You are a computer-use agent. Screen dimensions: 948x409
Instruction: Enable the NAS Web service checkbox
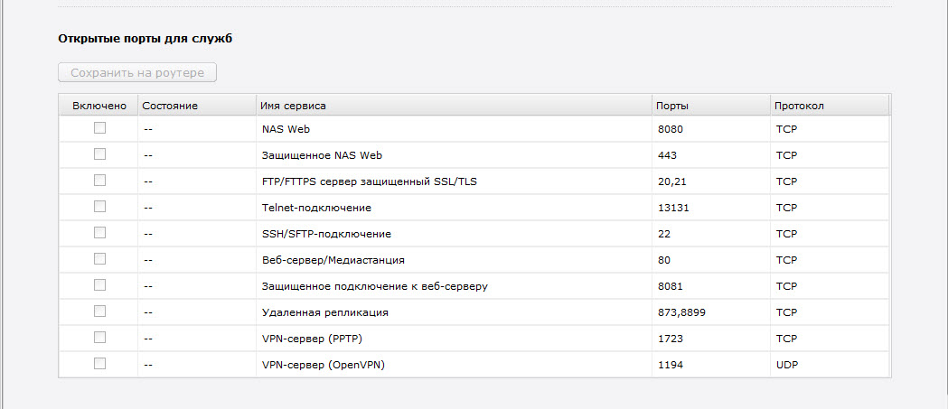pyautogui.click(x=99, y=128)
